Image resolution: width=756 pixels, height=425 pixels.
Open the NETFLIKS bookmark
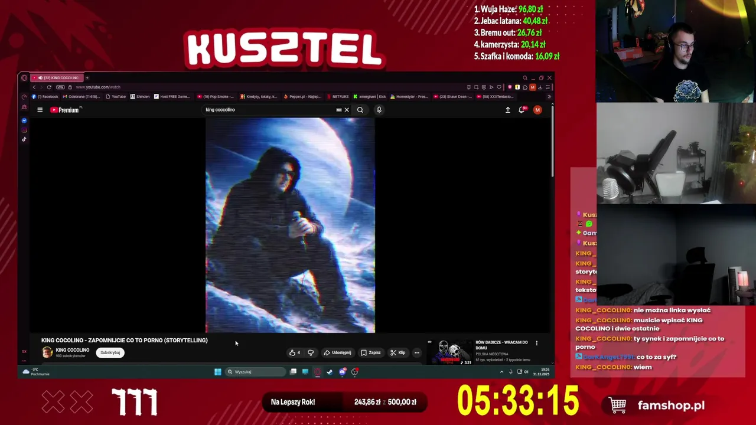[x=338, y=97]
